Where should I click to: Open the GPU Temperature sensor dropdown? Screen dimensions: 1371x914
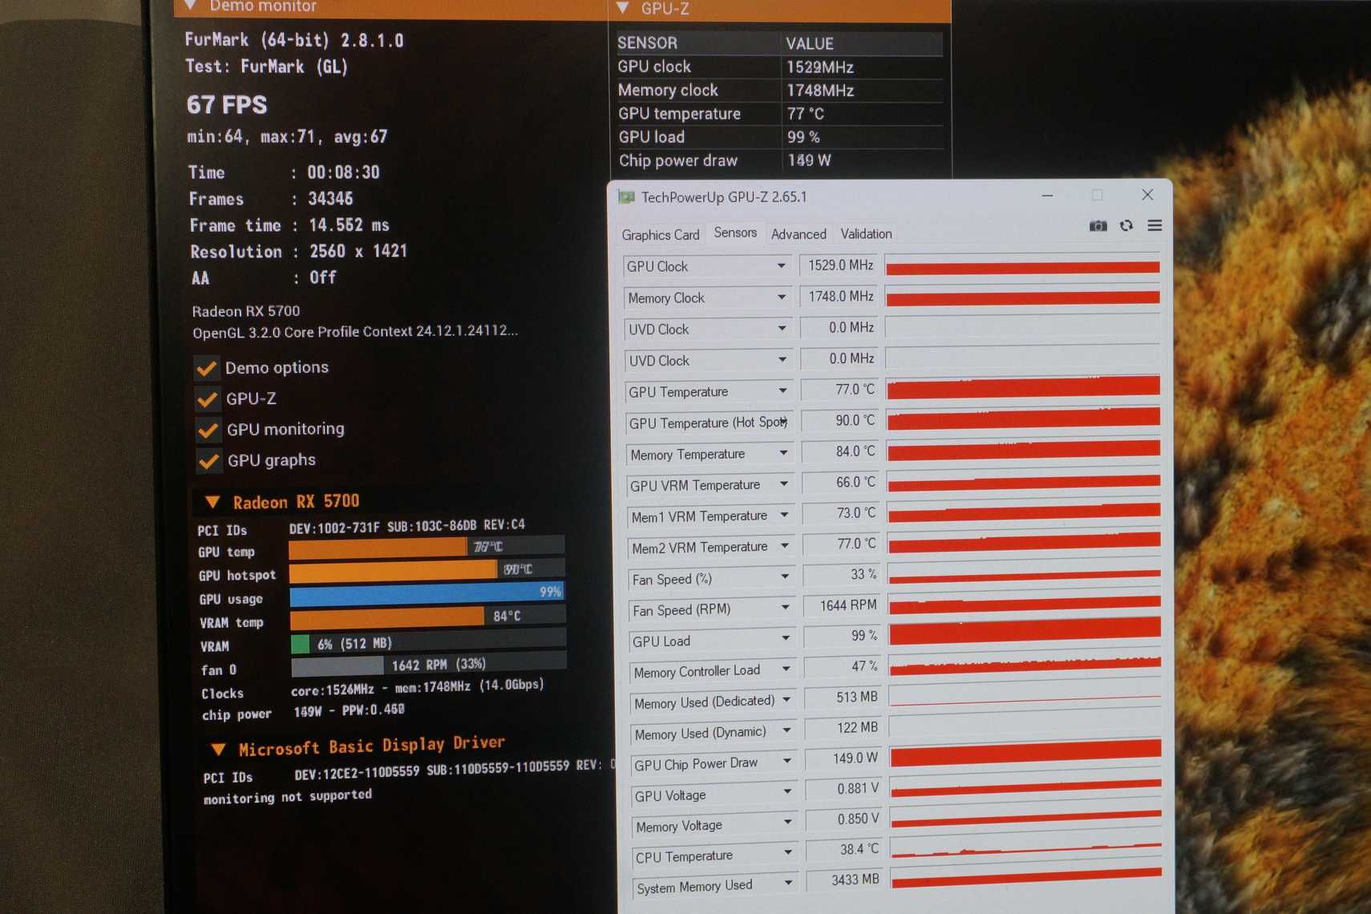pos(783,390)
